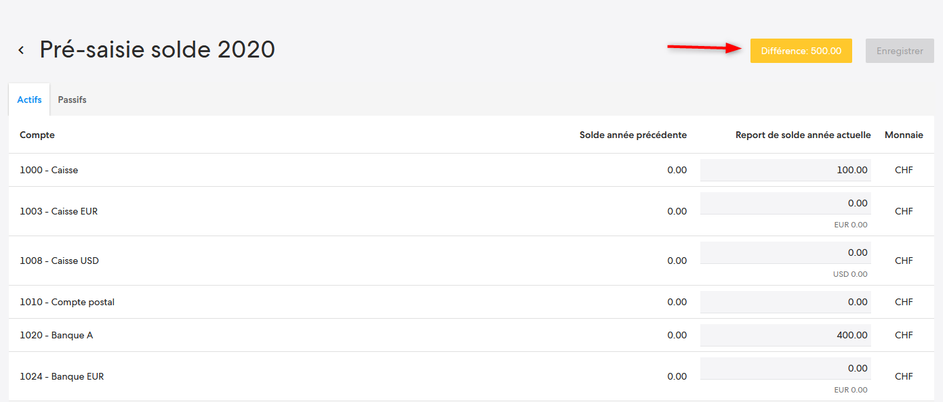Image resolution: width=943 pixels, height=402 pixels.
Task: Edit the 1010 - Compte postal balance field
Action: (x=785, y=302)
